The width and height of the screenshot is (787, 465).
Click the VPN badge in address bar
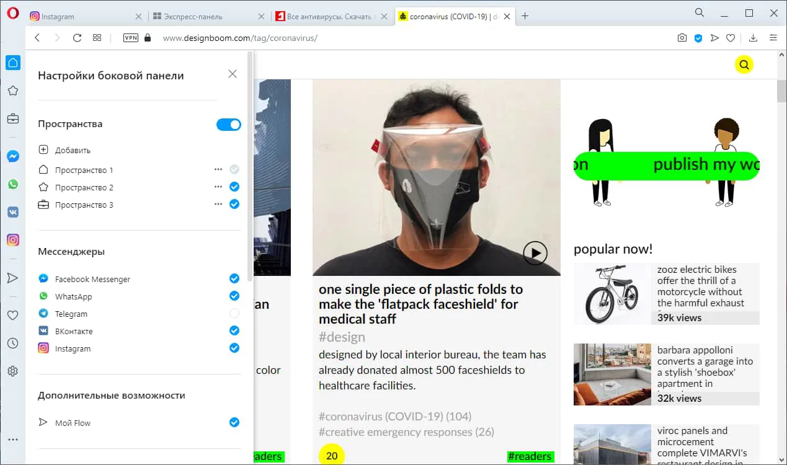pyautogui.click(x=131, y=38)
